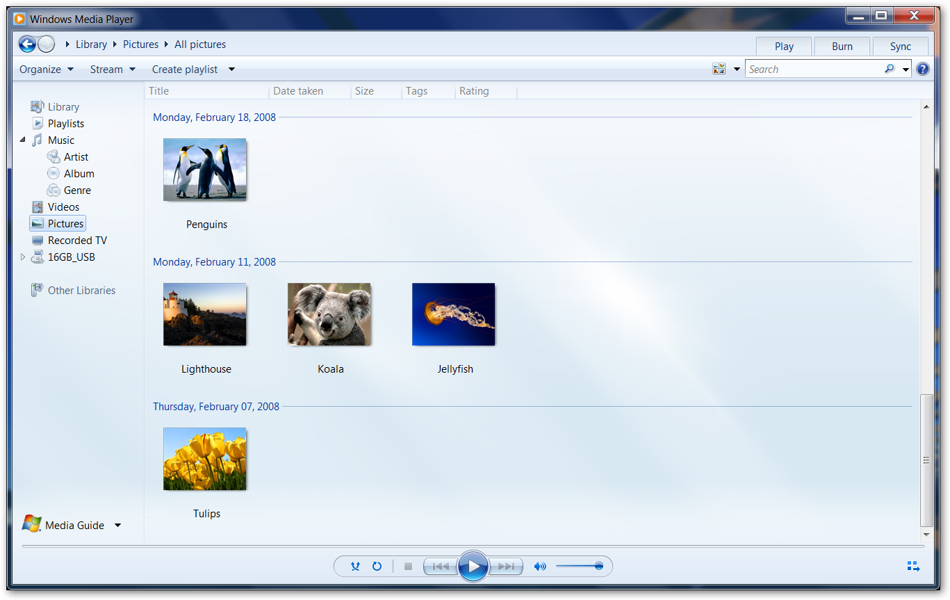The height and width of the screenshot is (600, 950).
Task: Click the Other Libraries icon
Action: 37,291
